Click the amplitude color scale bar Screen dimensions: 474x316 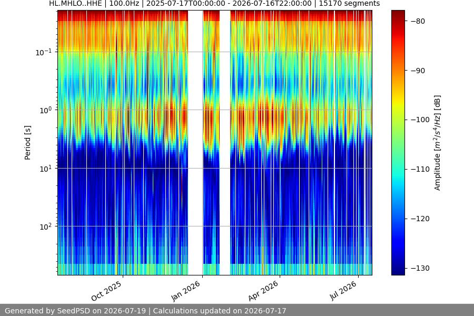(398, 143)
